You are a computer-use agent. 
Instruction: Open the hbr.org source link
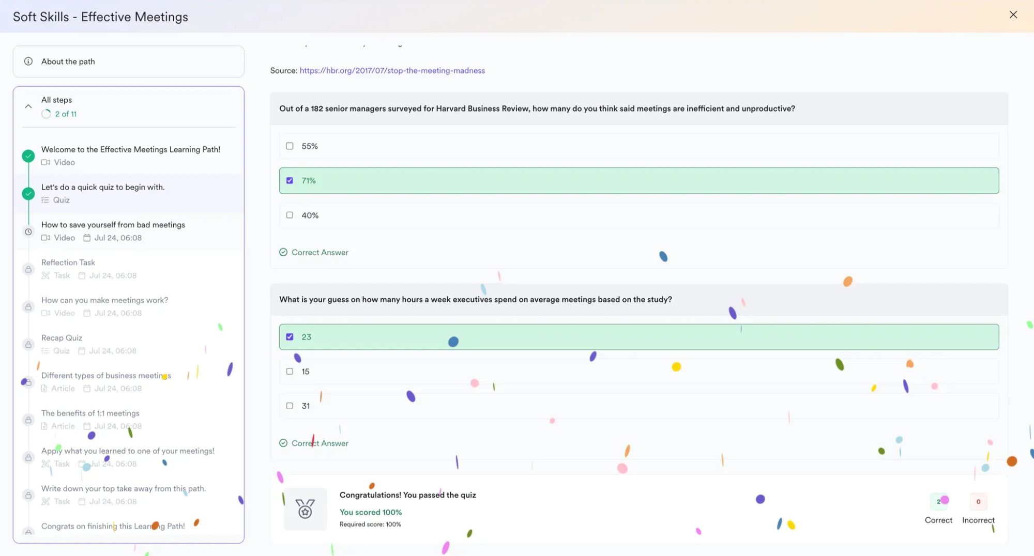[392, 70]
